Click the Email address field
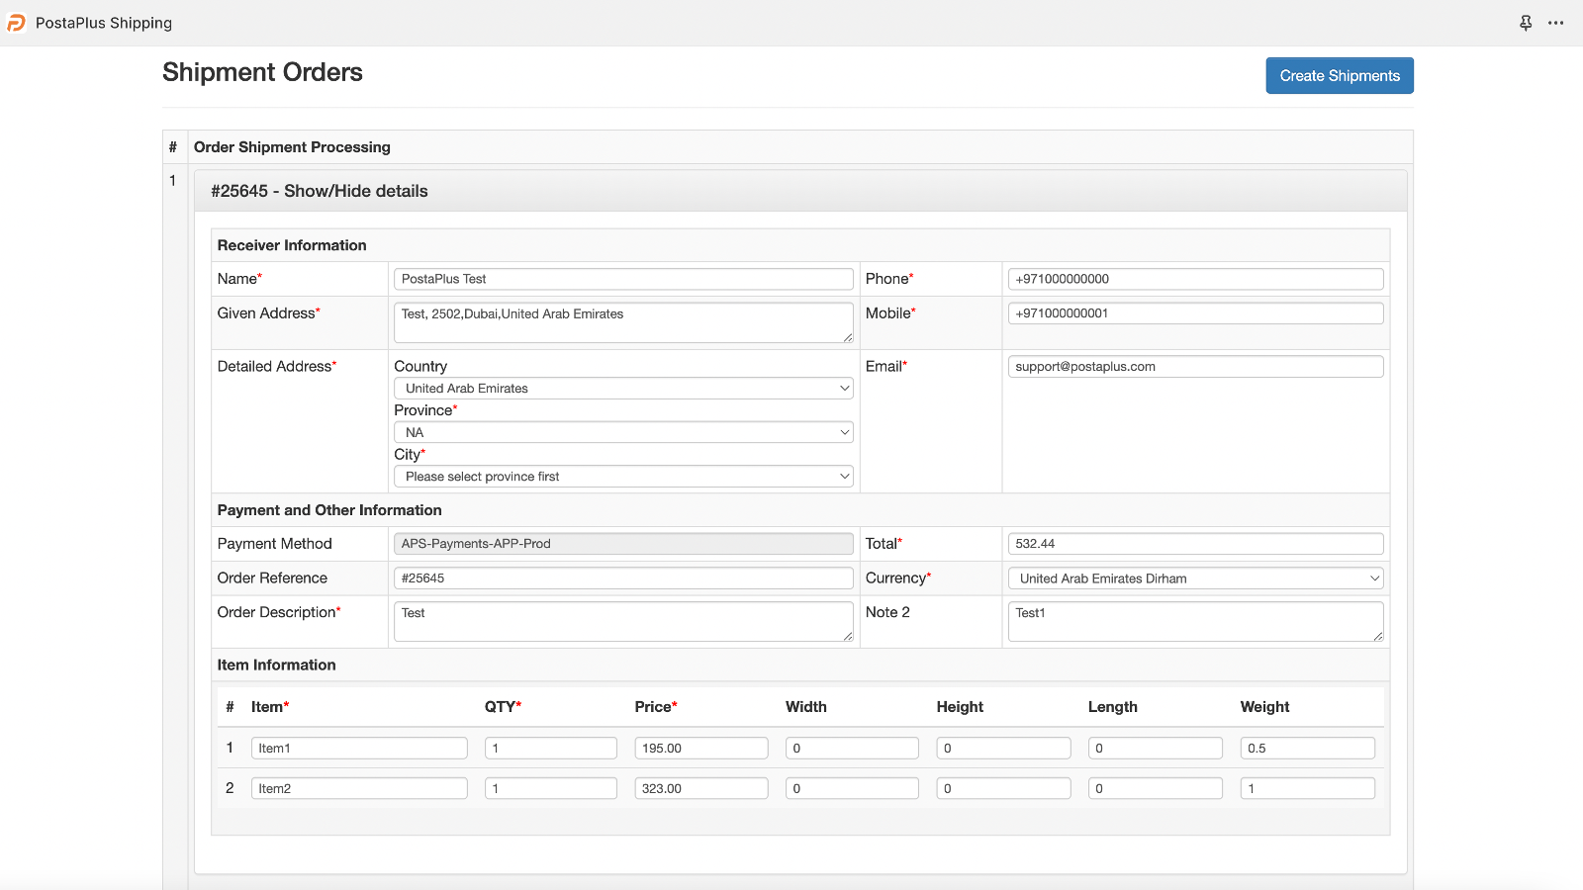 (x=1194, y=366)
